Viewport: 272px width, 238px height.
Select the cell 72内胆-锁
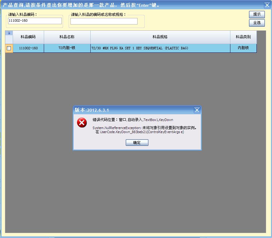tap(67, 48)
